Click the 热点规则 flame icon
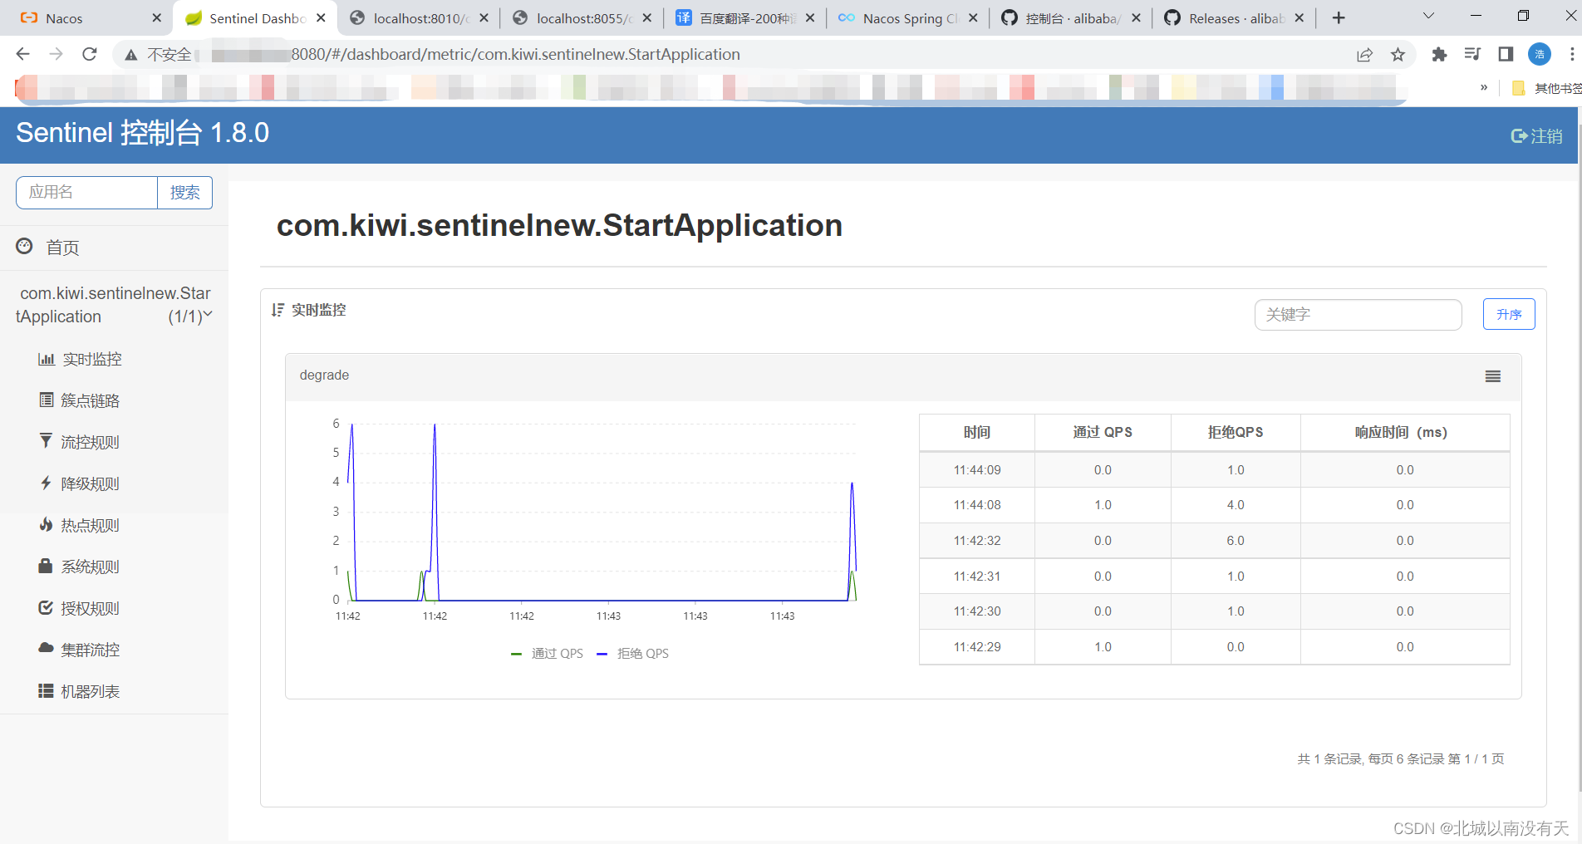The width and height of the screenshot is (1582, 844). click(46, 524)
